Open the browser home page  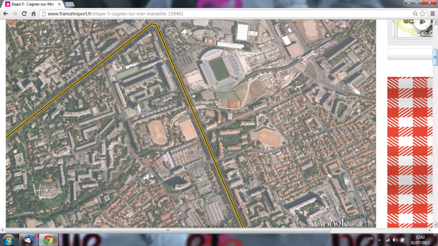(x=34, y=14)
